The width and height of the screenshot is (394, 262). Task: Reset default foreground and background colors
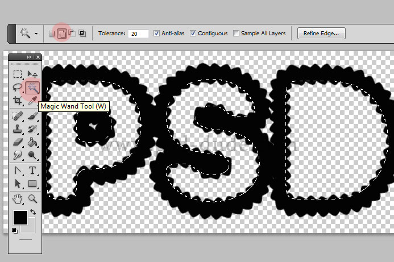[x=15, y=230]
